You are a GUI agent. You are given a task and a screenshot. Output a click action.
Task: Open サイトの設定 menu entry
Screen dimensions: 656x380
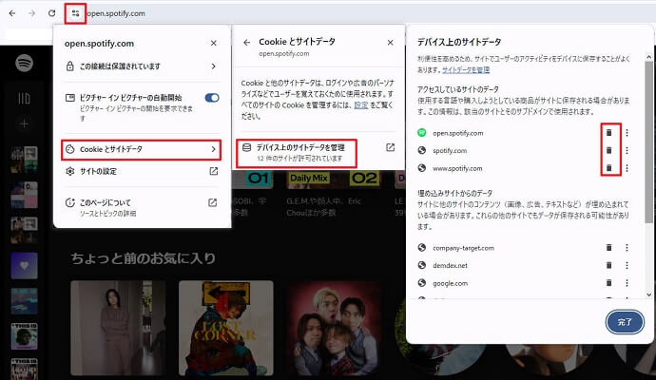click(142, 171)
